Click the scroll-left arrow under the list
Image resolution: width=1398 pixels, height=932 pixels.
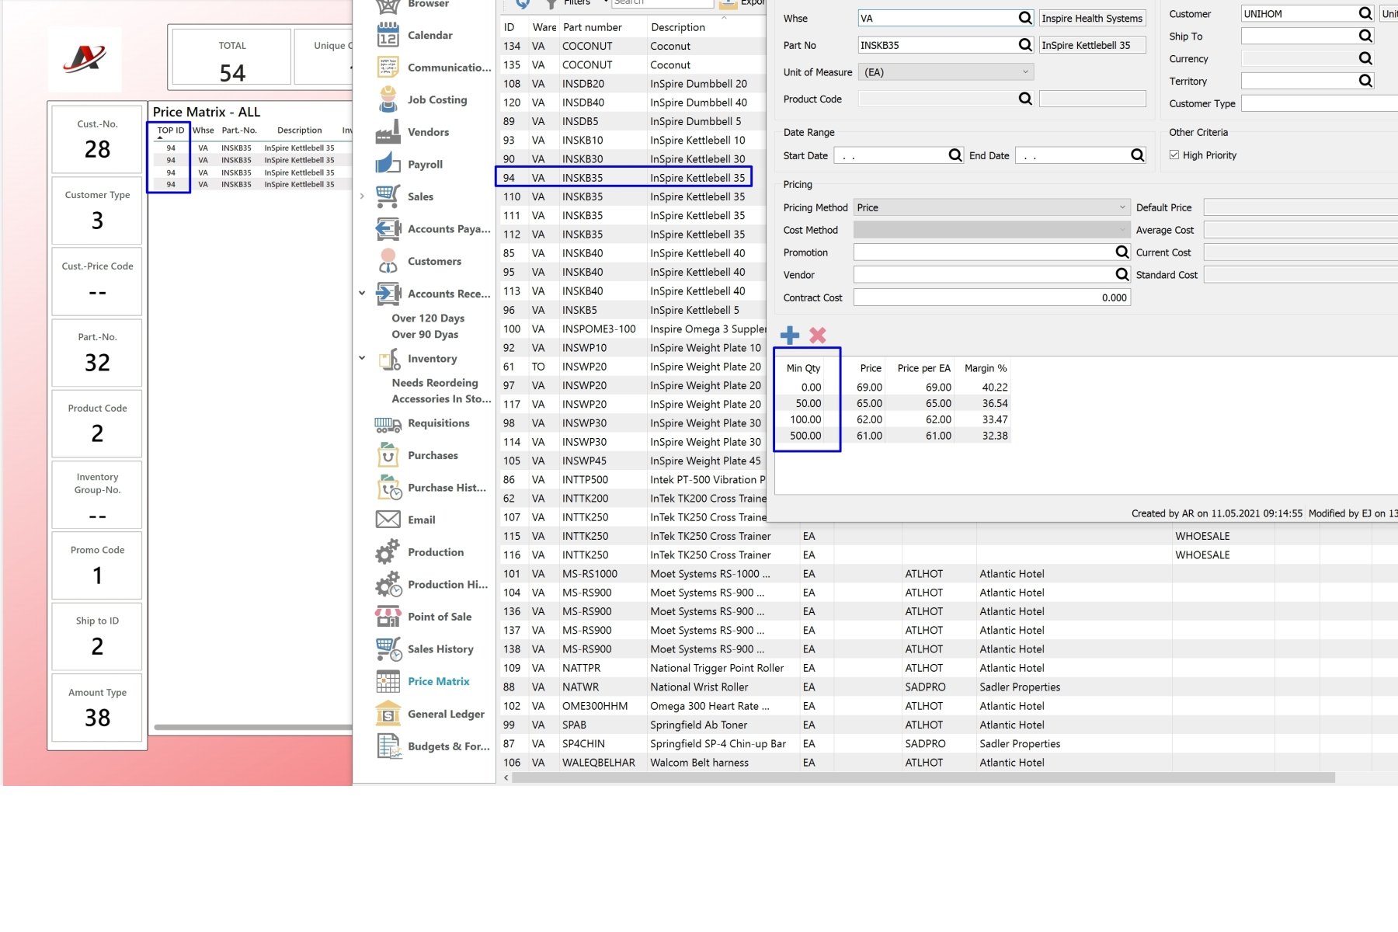(506, 777)
